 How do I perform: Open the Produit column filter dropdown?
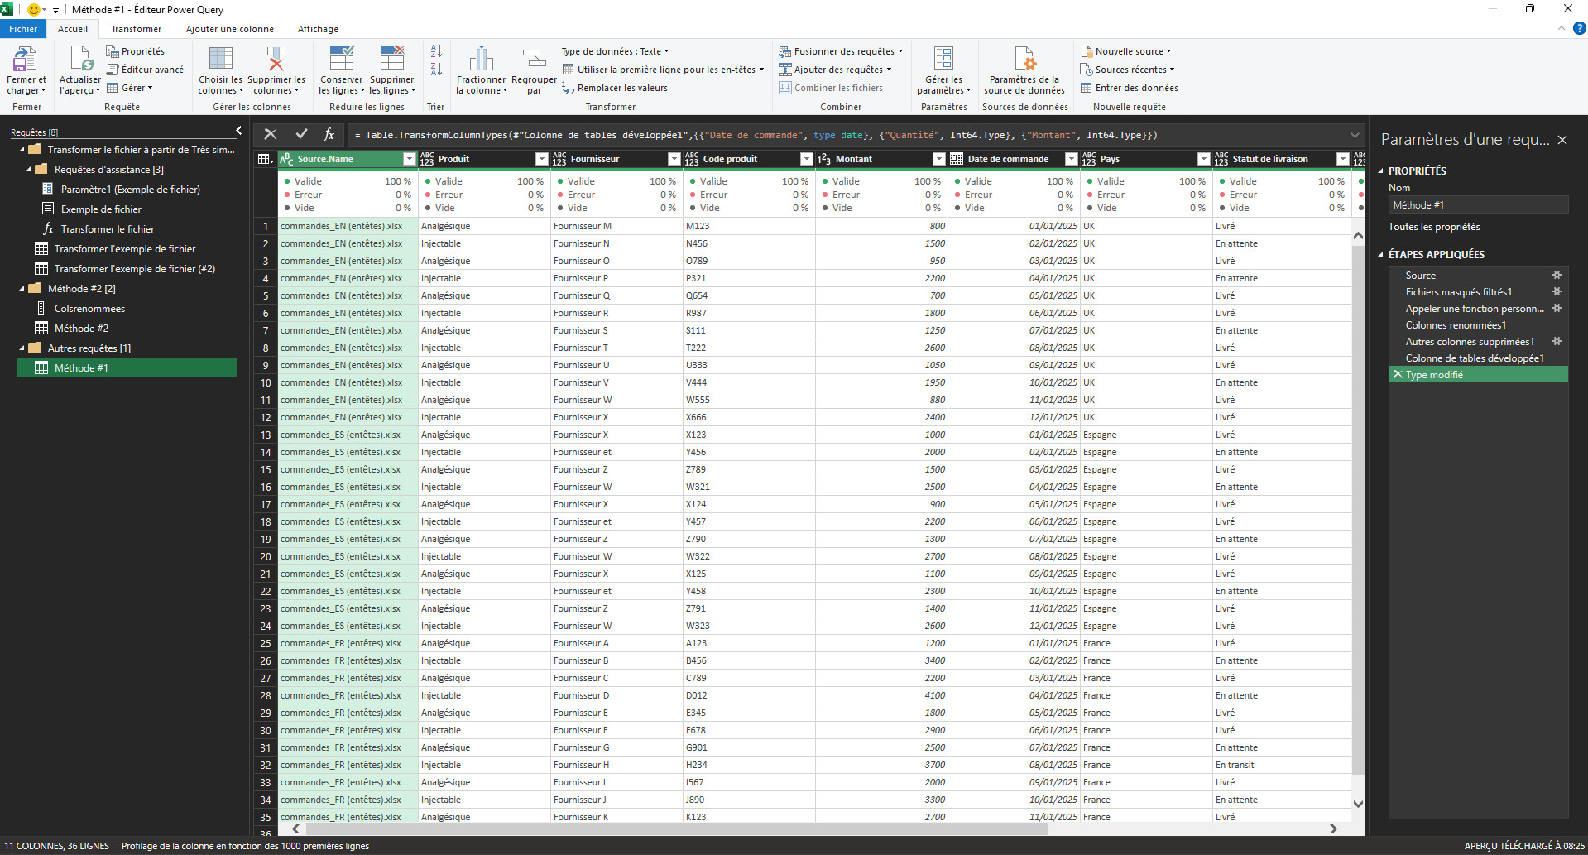(x=541, y=159)
